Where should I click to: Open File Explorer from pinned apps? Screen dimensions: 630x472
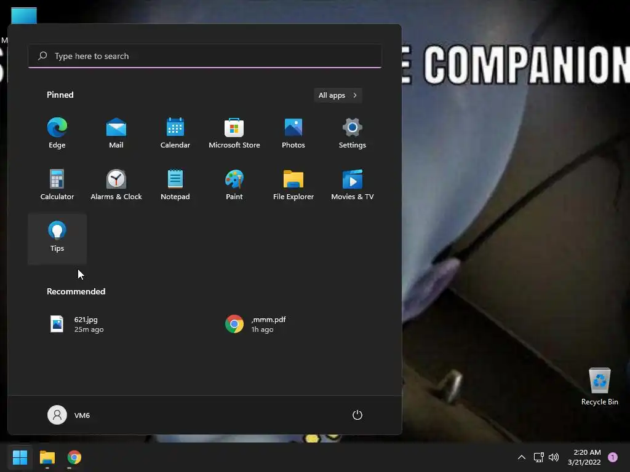(x=293, y=184)
